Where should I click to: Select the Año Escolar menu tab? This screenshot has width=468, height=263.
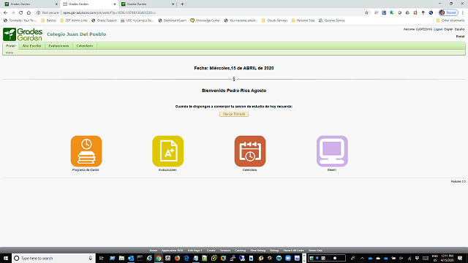pyautogui.click(x=32, y=46)
